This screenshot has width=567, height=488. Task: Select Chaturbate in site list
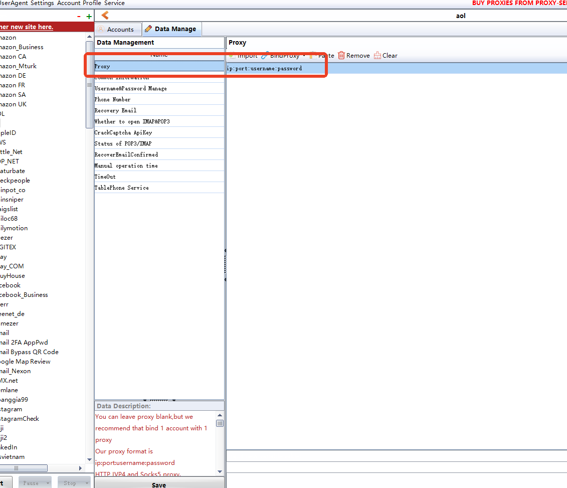13,171
